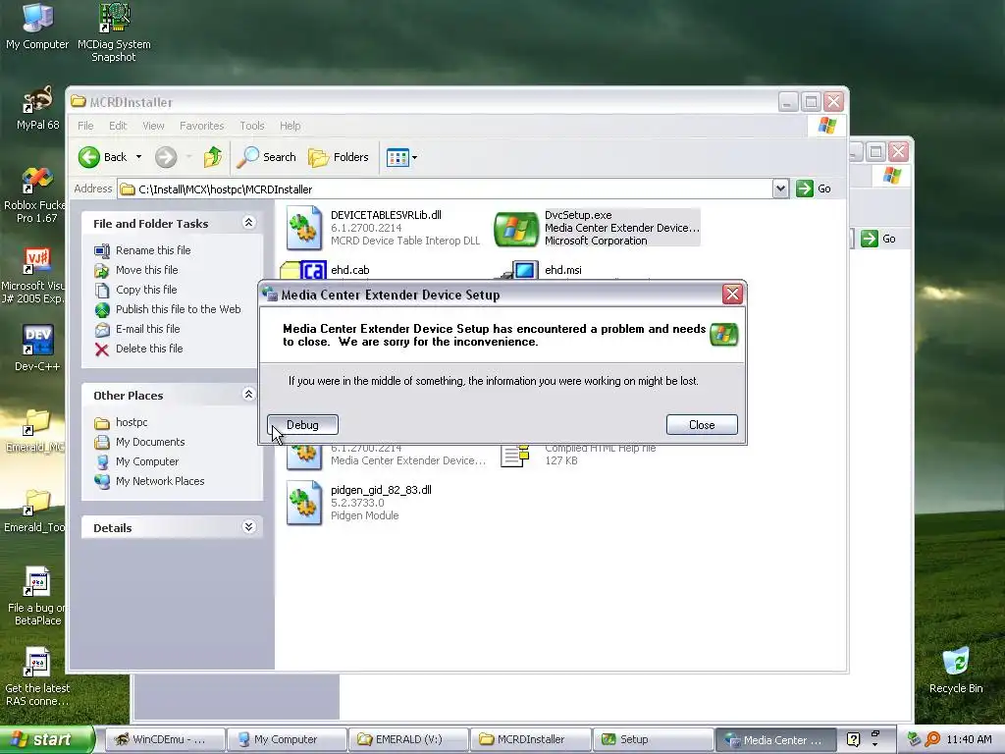Viewport: 1005px width, 754px height.
Task: Switch to MCRDInstaller taskbar button
Action: [x=530, y=739]
